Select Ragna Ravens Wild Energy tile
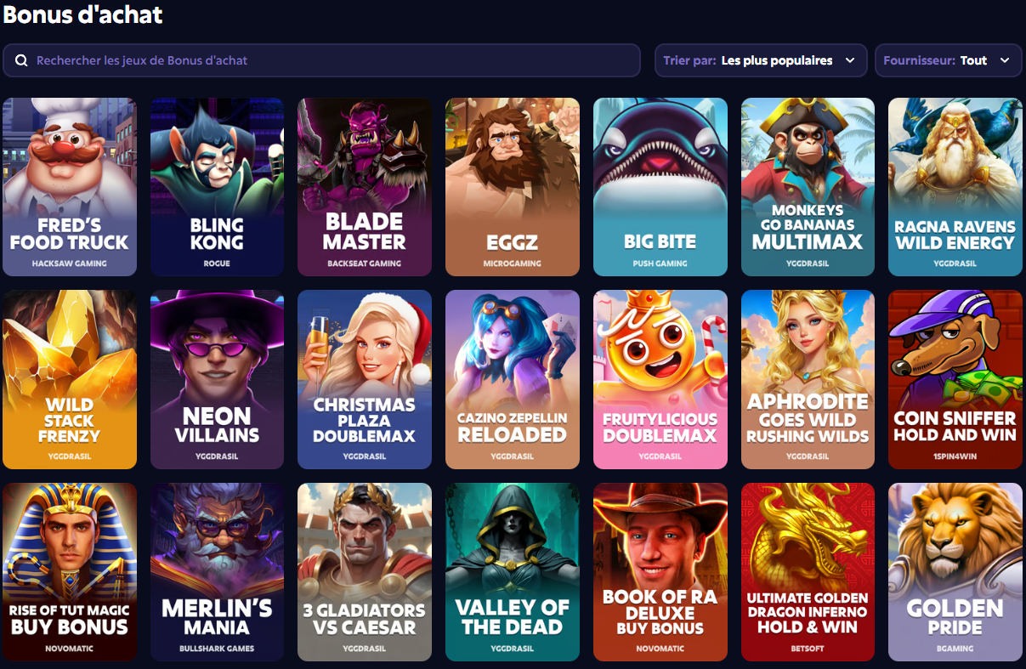The image size is (1026, 669). click(x=955, y=187)
